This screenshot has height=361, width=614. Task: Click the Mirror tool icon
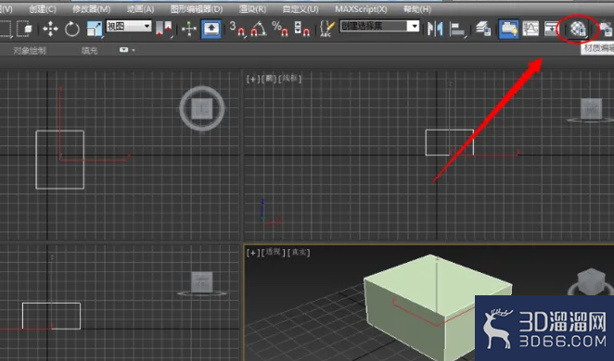coord(435,29)
